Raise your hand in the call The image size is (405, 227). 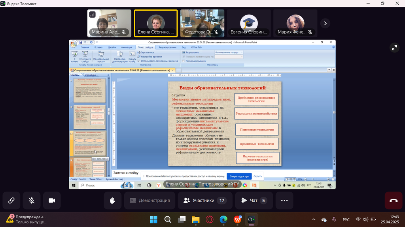pyautogui.click(x=113, y=201)
